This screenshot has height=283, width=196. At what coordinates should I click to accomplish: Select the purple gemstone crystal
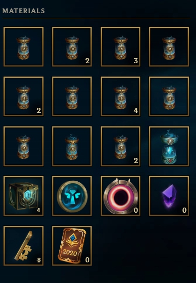(x=169, y=196)
